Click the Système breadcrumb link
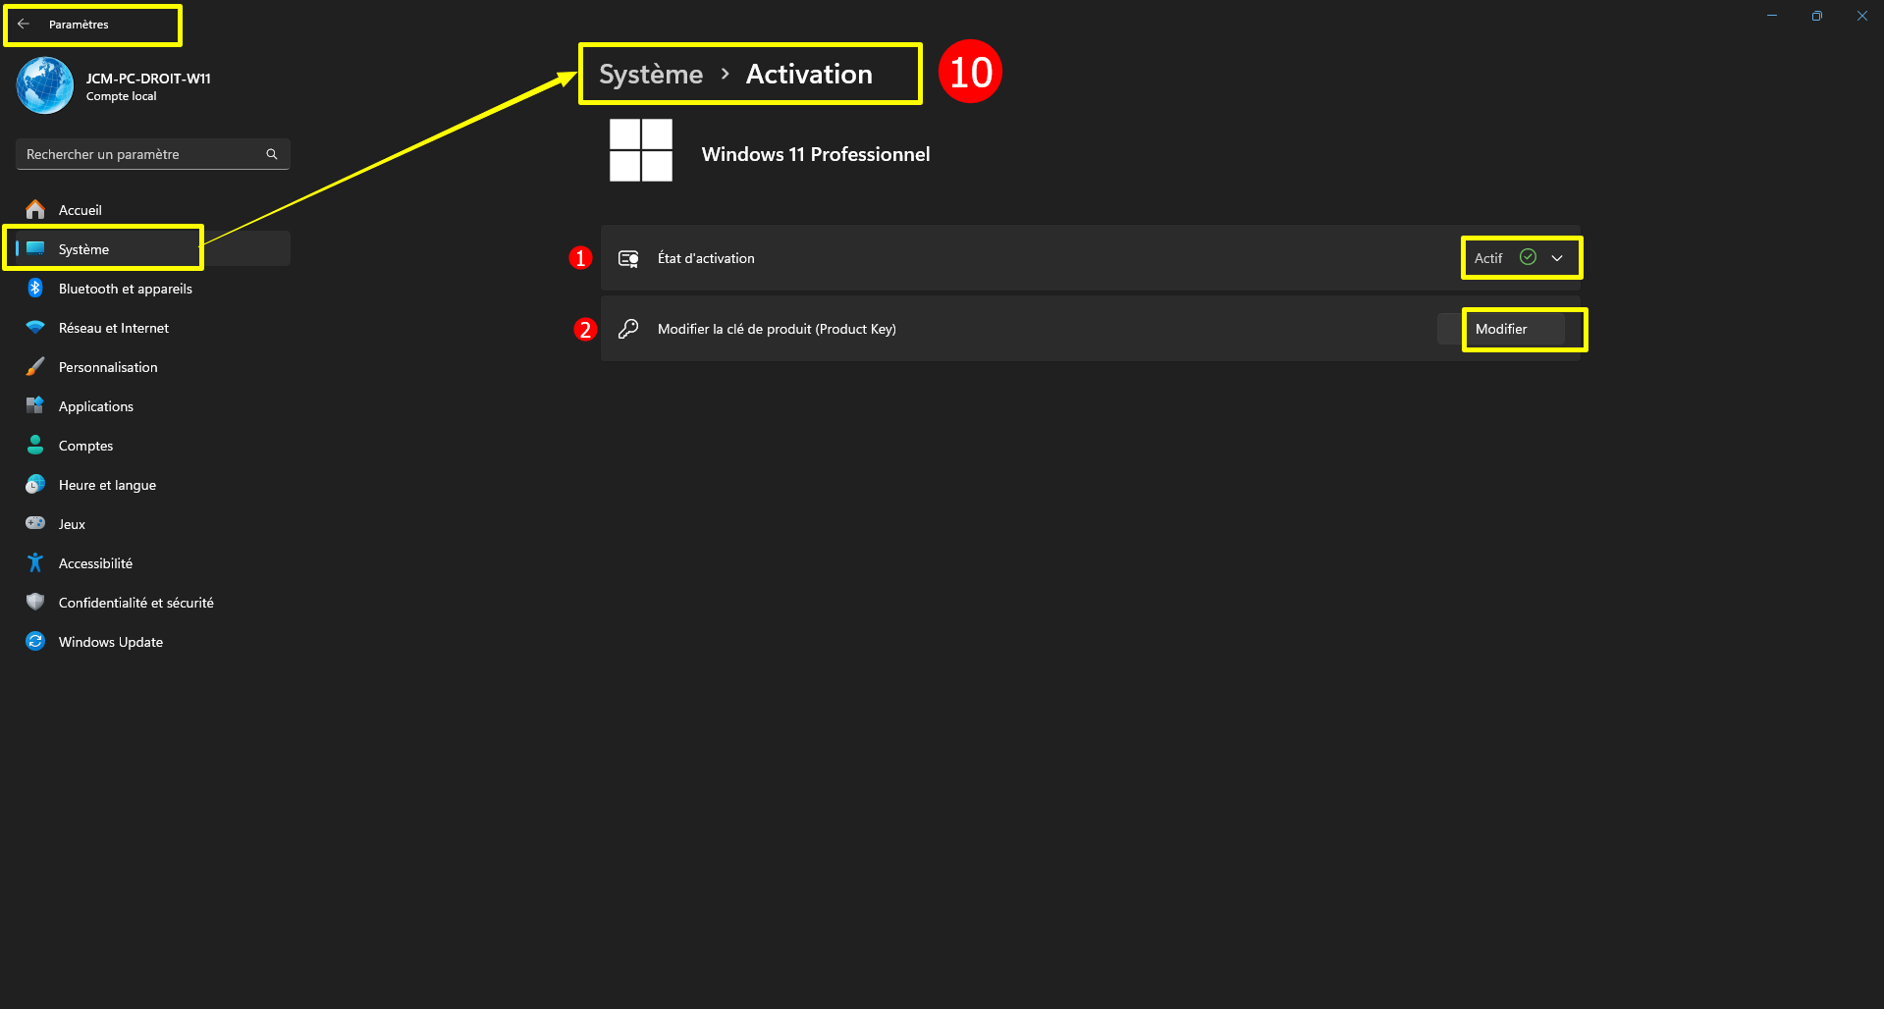The height and width of the screenshot is (1009, 1884). (651, 75)
